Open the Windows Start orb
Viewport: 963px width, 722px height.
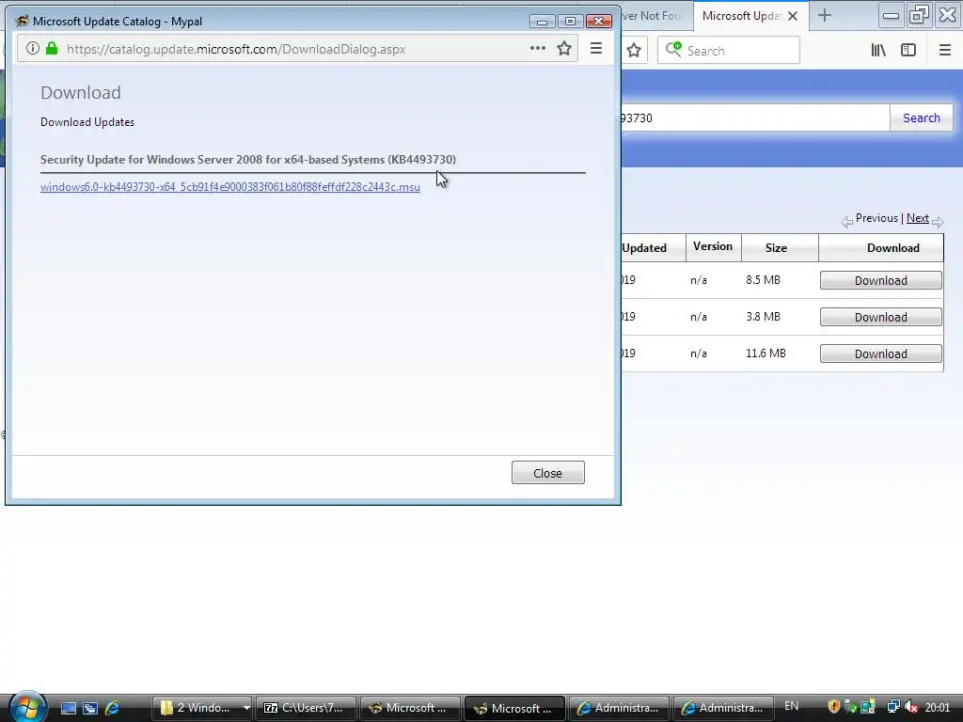[x=27, y=706]
